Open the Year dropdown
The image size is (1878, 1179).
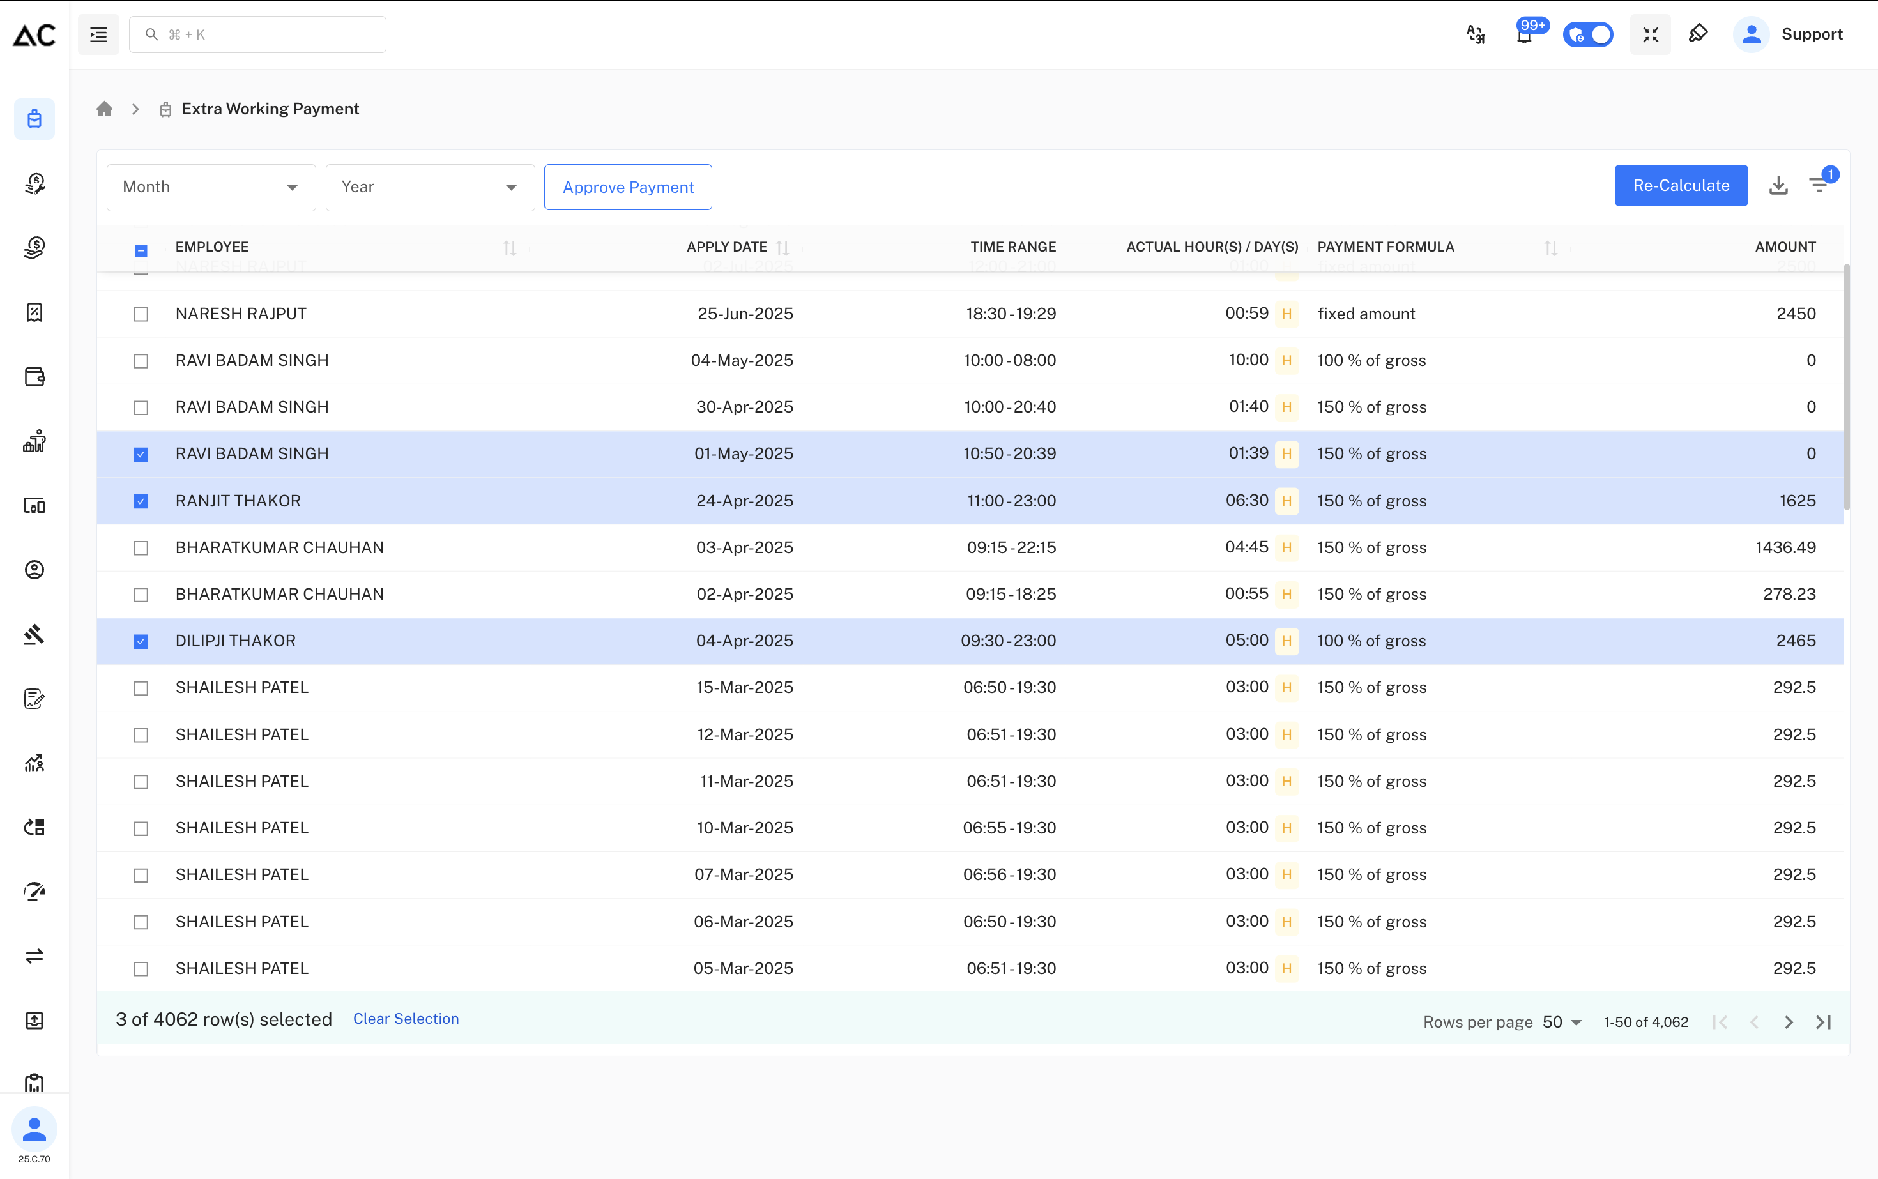coord(430,187)
